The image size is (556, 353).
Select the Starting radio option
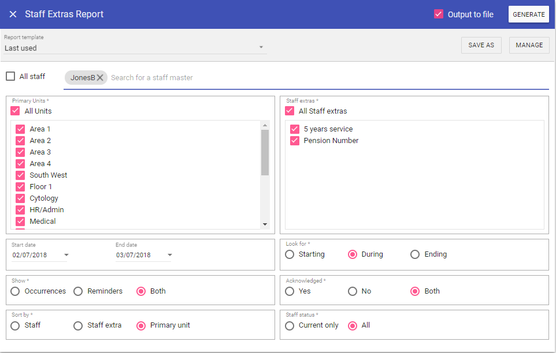coord(290,254)
